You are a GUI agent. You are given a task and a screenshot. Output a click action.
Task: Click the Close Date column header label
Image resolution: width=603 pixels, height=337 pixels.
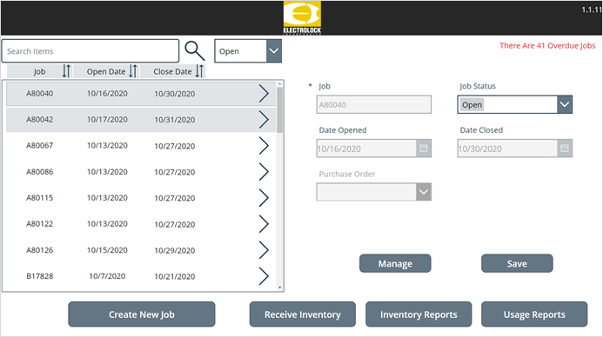click(172, 72)
